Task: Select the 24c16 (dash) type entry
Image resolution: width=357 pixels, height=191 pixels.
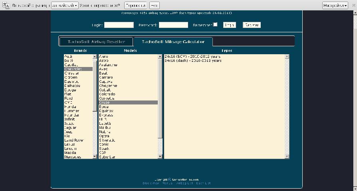Action: pyautogui.click(x=193, y=61)
